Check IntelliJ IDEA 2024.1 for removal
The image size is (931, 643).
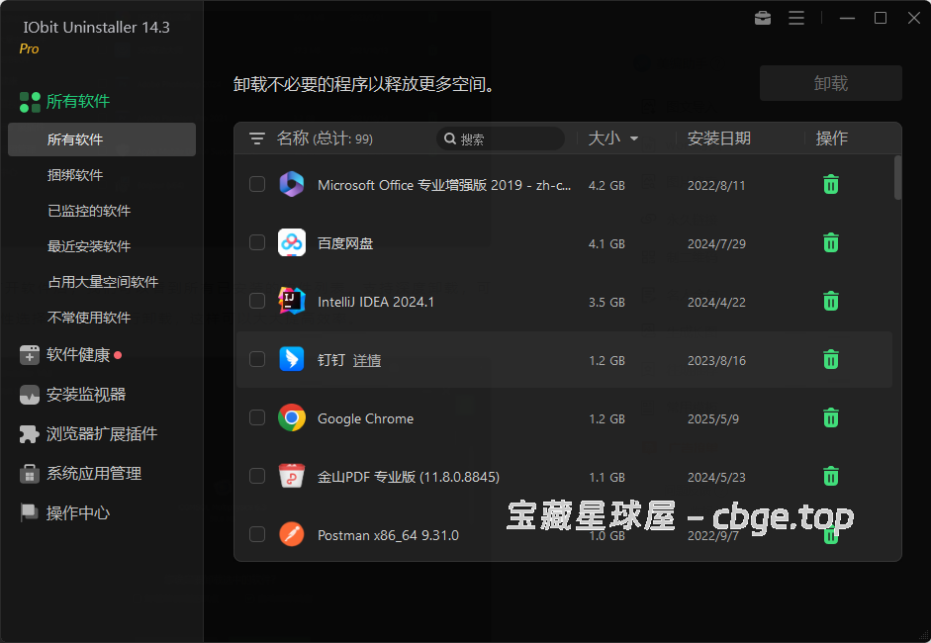[x=257, y=301]
